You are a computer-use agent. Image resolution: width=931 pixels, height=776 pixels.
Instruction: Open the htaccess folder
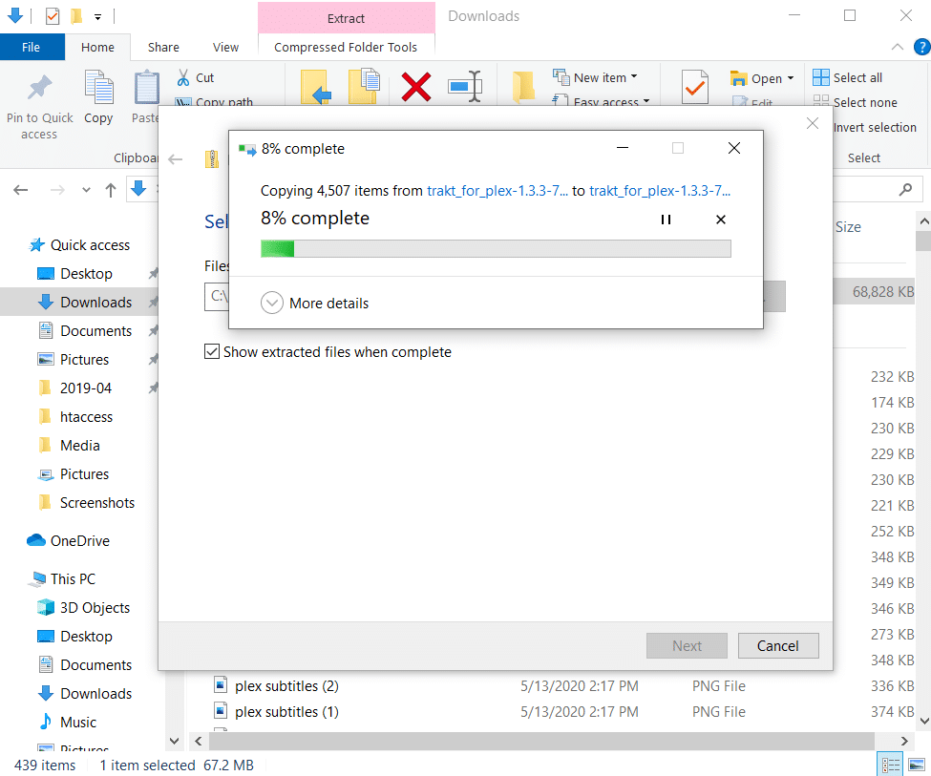tap(74, 417)
